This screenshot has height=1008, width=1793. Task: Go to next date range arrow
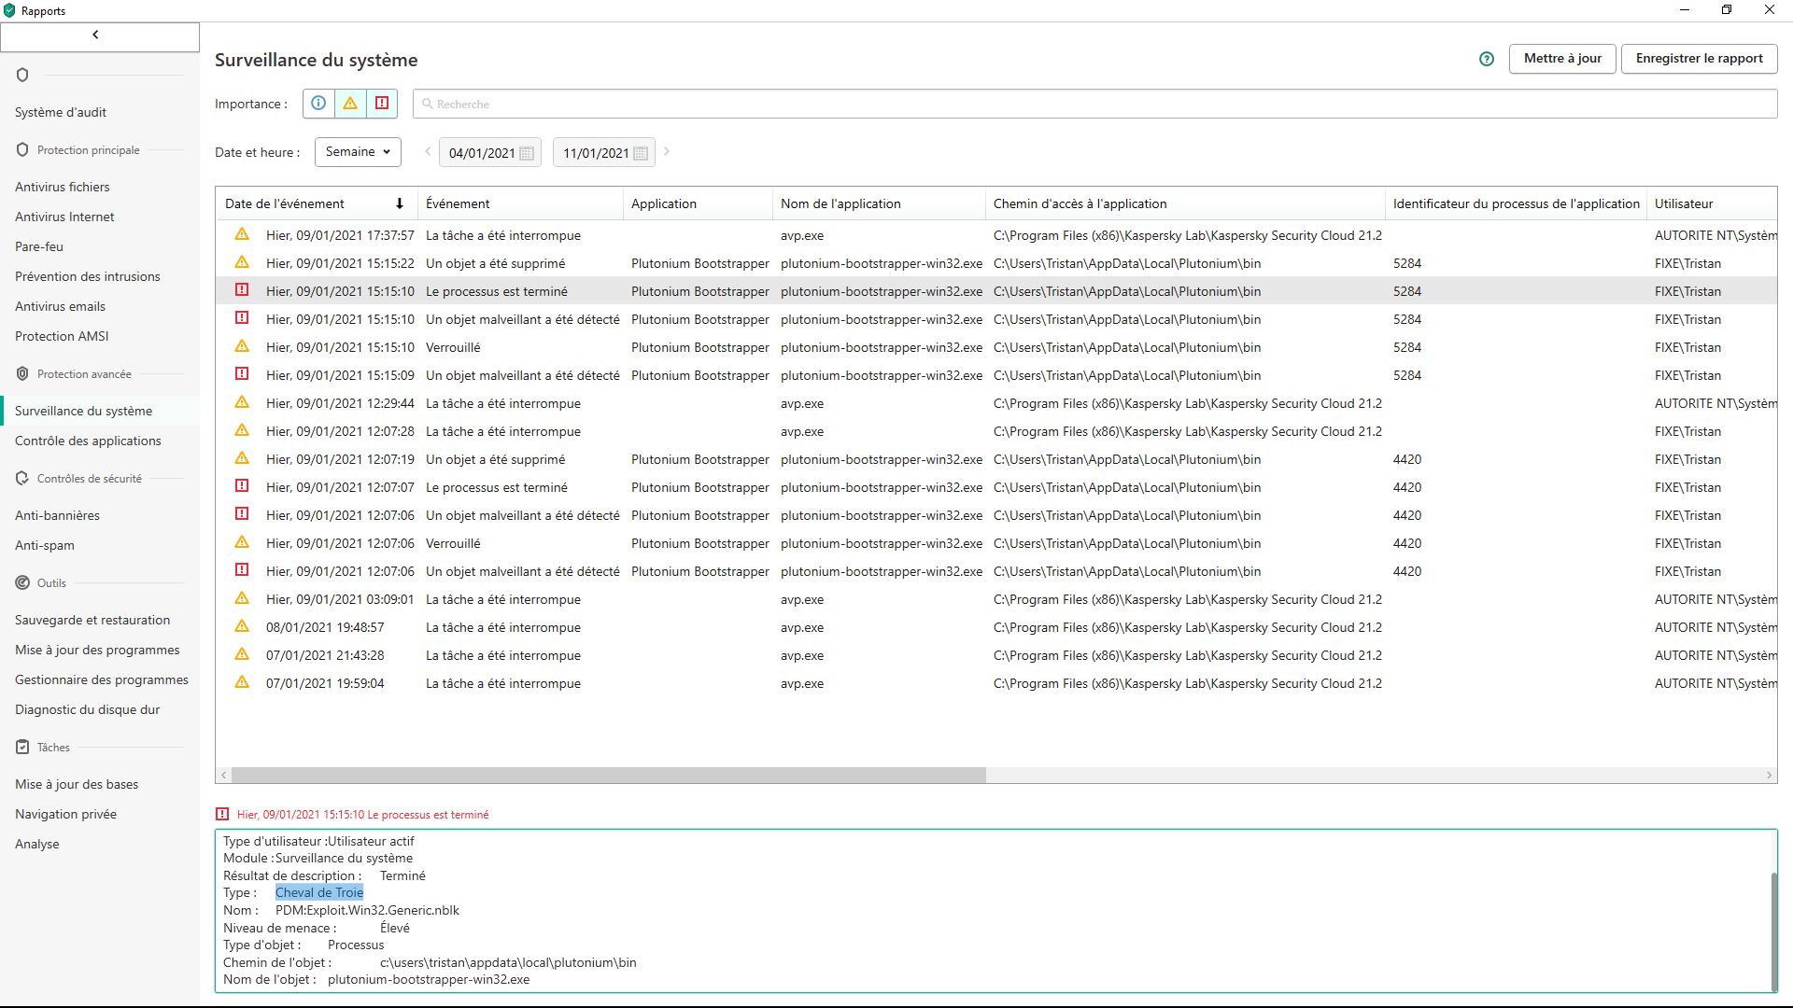click(x=667, y=151)
